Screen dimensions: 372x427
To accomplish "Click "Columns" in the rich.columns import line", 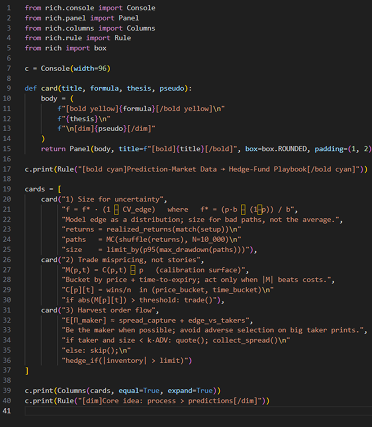I will [x=141, y=28].
